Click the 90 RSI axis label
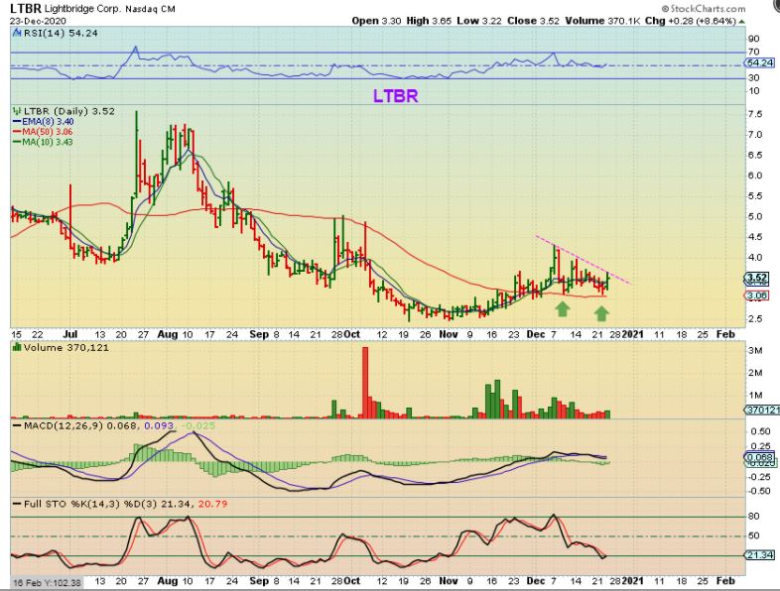780x591 pixels. click(x=753, y=39)
